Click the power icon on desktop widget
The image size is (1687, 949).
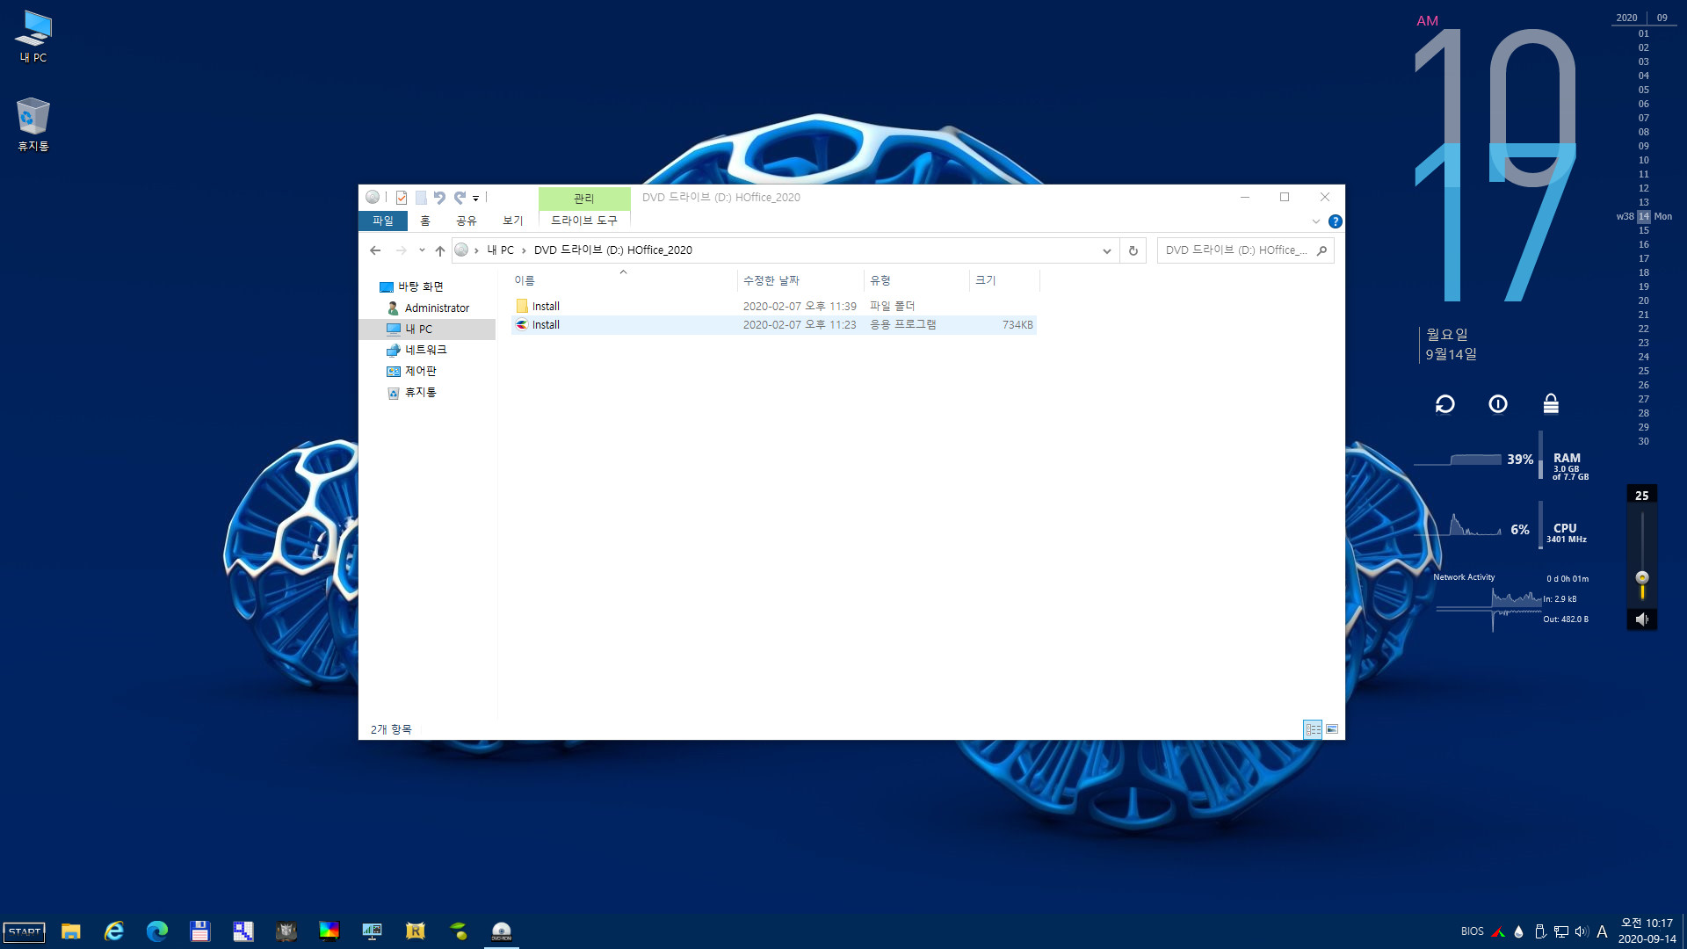pyautogui.click(x=1498, y=404)
